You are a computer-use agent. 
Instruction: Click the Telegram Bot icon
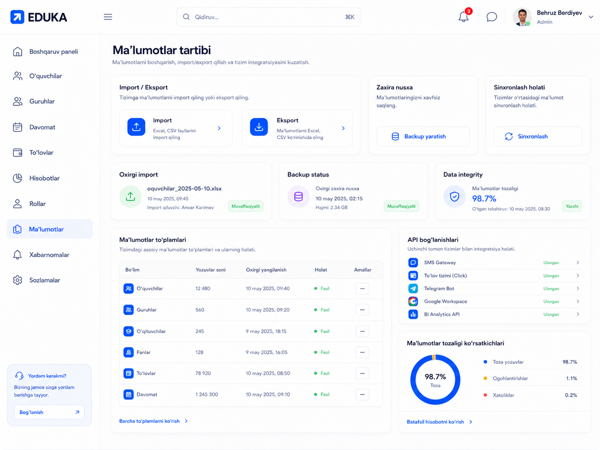(413, 288)
